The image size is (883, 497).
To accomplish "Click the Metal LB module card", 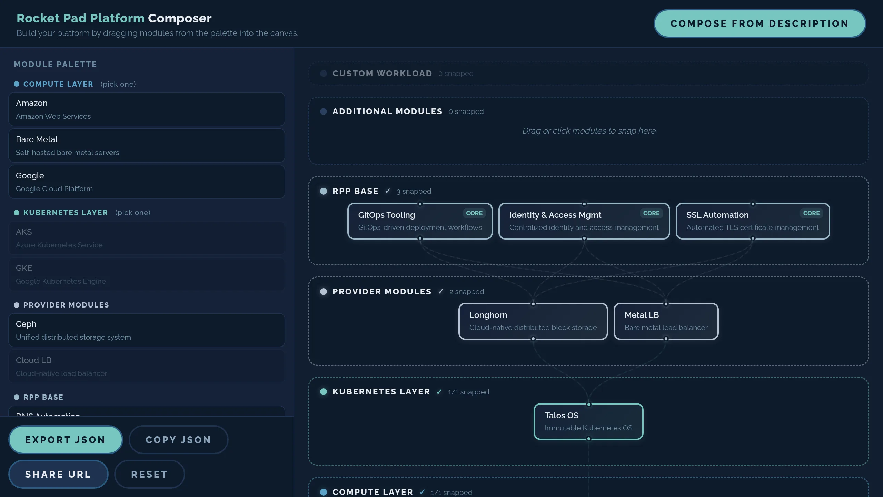I will pyautogui.click(x=666, y=321).
